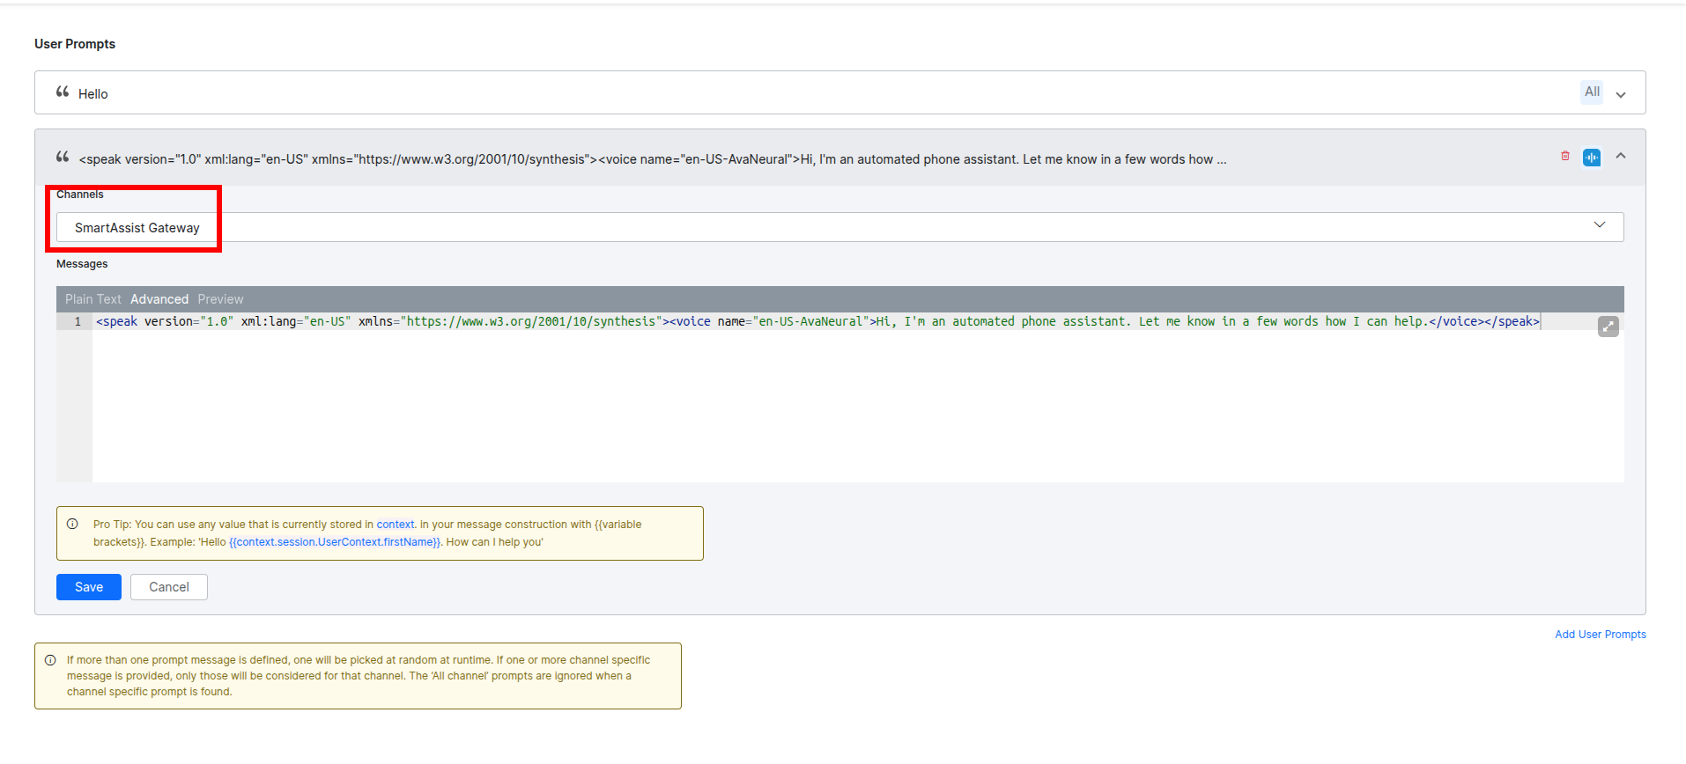Image resolution: width=1686 pixels, height=764 pixels.
Task: Click the All channel badge on Hello
Action: point(1592,92)
